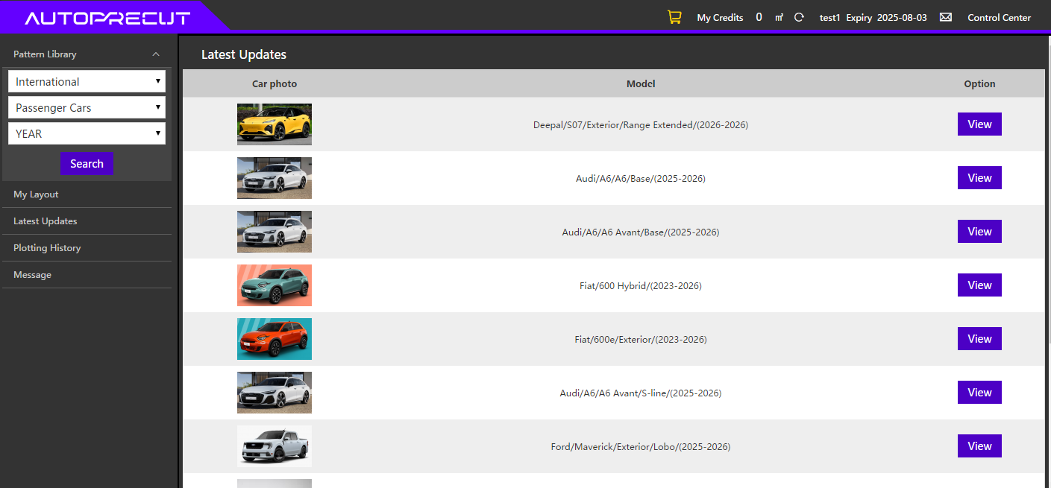Click the Ford/Maverick/Exterior/Lobo text
This screenshot has height=488, width=1051.
641,447
